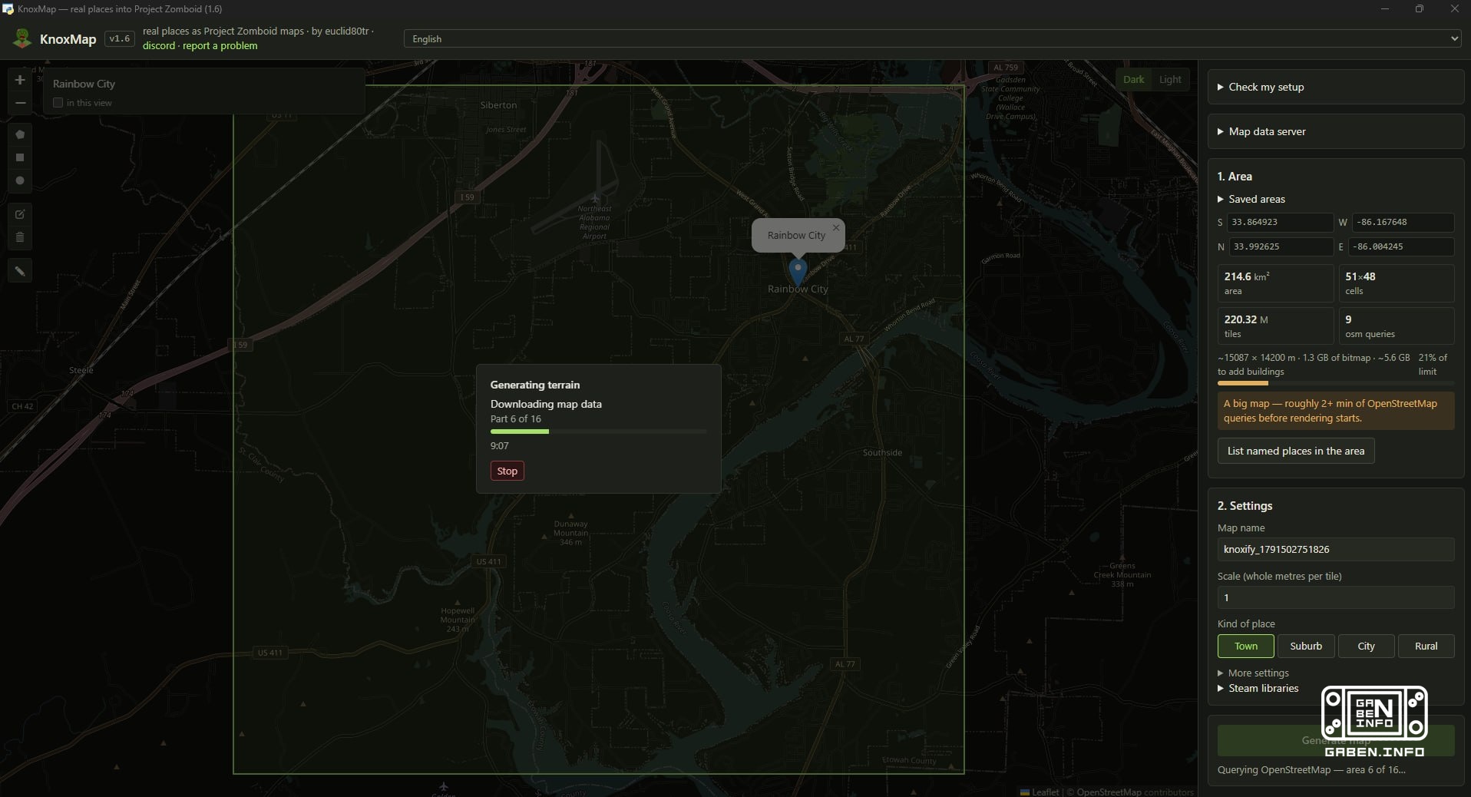Image resolution: width=1471 pixels, height=797 pixels.
Task: Close the Rainbow City map popup
Action: (836, 227)
